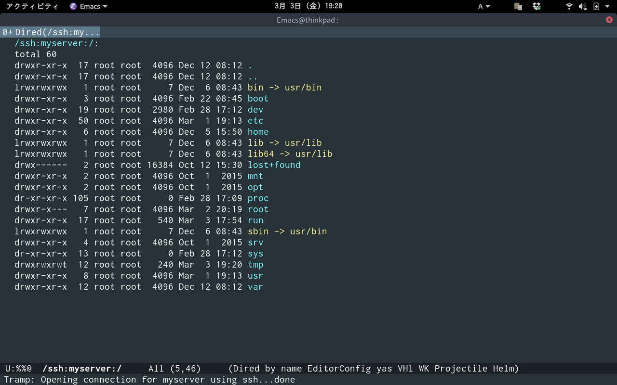Open the opt directory
The height and width of the screenshot is (385, 617).
(x=255, y=187)
